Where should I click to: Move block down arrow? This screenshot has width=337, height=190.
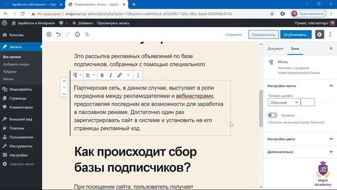[64, 94]
